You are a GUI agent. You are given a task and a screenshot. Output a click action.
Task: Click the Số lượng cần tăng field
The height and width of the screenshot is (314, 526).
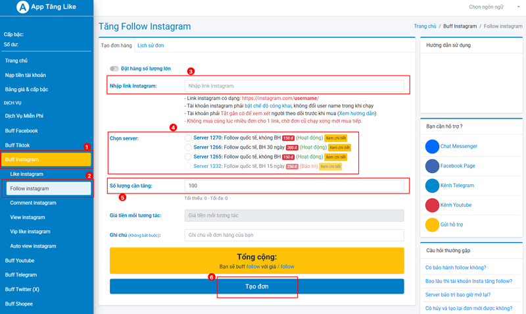click(x=294, y=186)
